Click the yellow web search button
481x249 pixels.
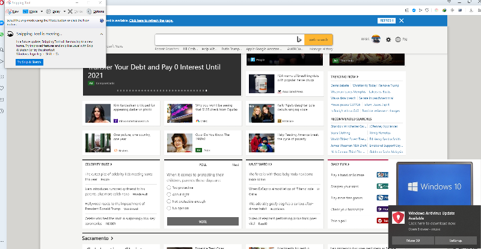[x=319, y=40]
